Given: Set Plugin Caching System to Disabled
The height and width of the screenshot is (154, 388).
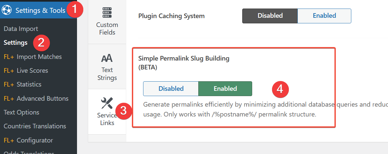Looking at the screenshot, I should coord(270,16).
